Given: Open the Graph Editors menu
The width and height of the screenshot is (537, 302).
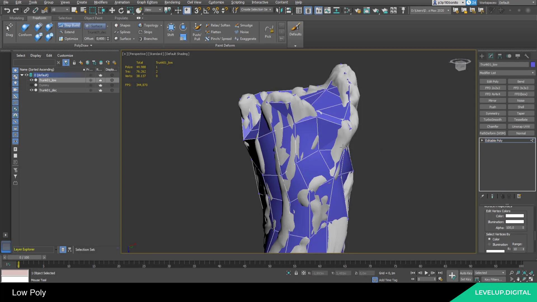Looking at the screenshot, I should pos(147,3).
